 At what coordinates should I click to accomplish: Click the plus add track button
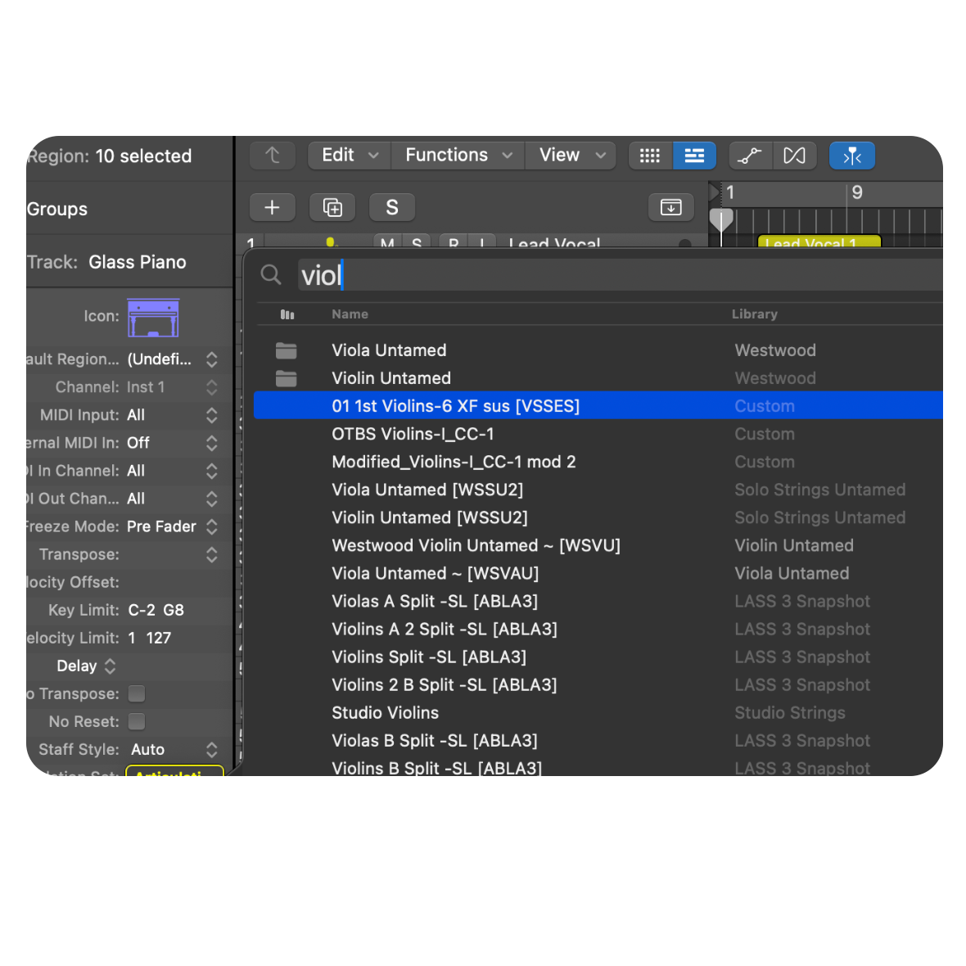[272, 208]
